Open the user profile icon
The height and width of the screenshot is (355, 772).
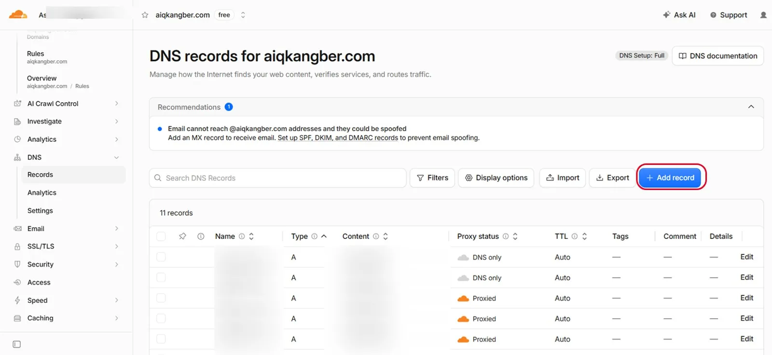coord(763,15)
